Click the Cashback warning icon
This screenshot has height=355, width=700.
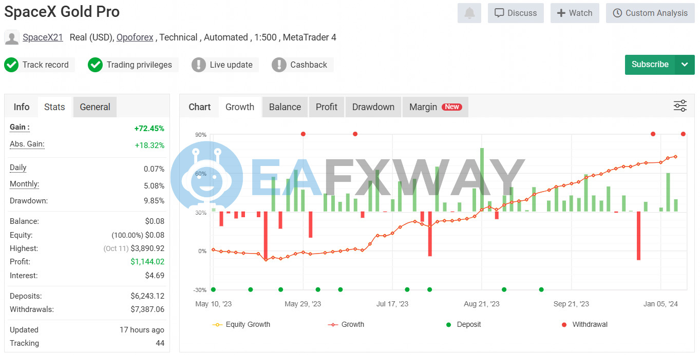point(279,65)
